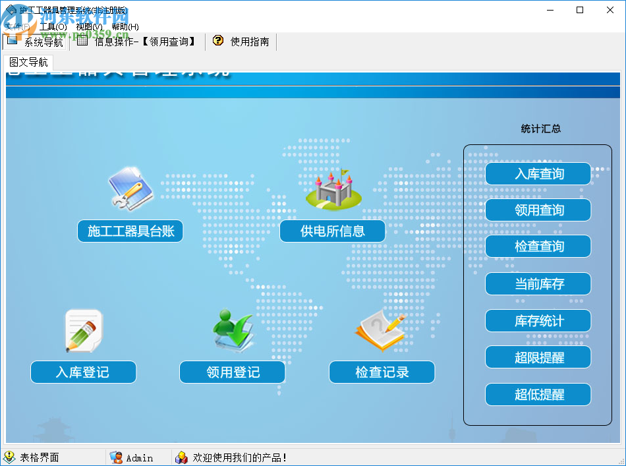Click the 统计汇总 heading
Image resolution: width=626 pixels, height=466 pixels.
click(x=540, y=129)
